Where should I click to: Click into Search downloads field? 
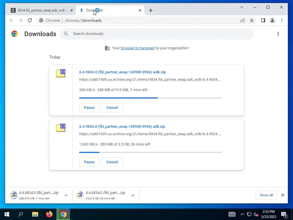pyautogui.click(x=157, y=34)
